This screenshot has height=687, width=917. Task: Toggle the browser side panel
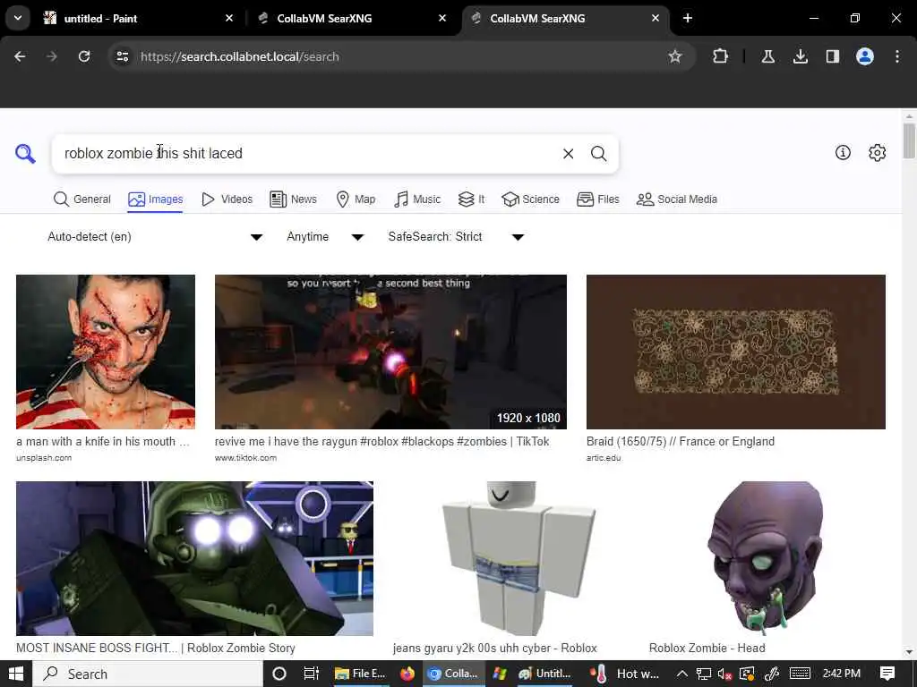832,56
